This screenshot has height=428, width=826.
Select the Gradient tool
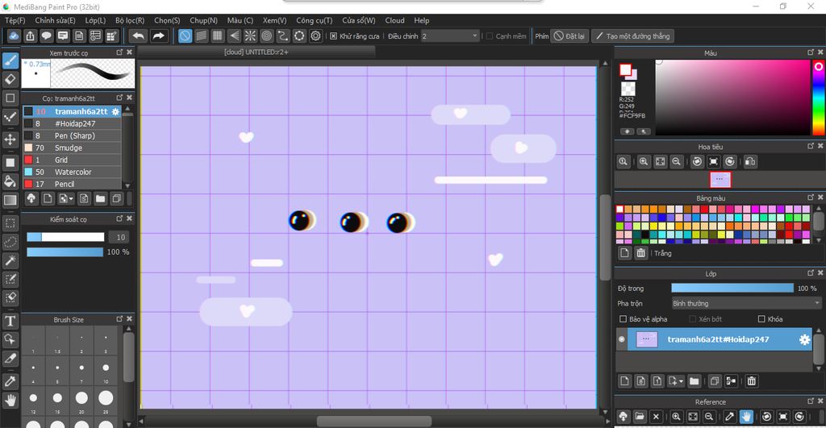10,200
